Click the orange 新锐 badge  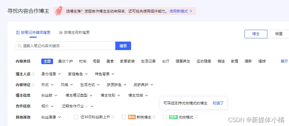pos(132,117)
